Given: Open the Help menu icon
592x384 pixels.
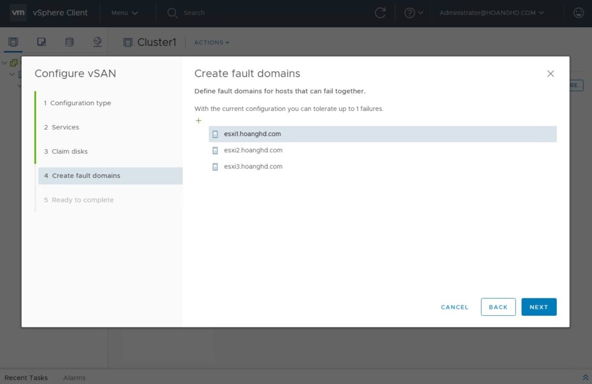Looking at the screenshot, I should 413,13.
